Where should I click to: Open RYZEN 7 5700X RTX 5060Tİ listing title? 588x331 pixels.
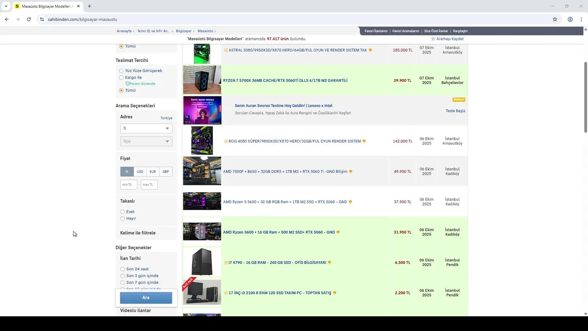285,80
